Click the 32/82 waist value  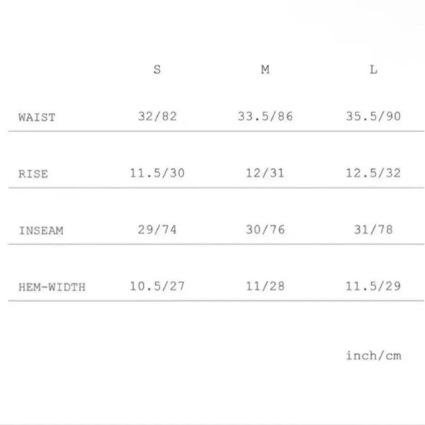tap(157, 116)
